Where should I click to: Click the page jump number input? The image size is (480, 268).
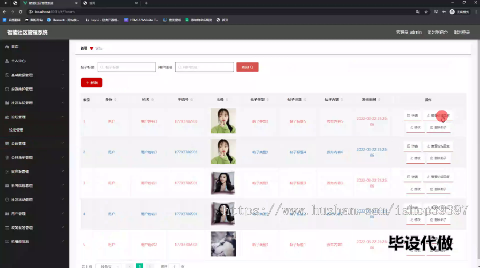click(174, 266)
